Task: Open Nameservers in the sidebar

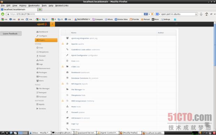Action: tap(43, 68)
